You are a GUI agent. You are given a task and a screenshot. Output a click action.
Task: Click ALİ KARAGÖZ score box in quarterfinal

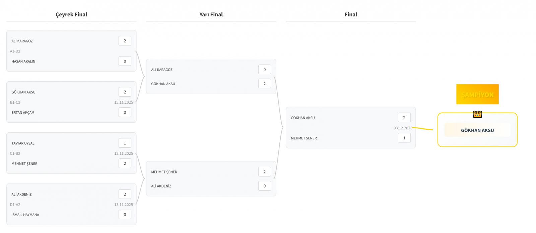coord(125,41)
